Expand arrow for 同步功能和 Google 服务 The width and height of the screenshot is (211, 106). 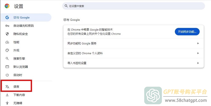point(198,43)
